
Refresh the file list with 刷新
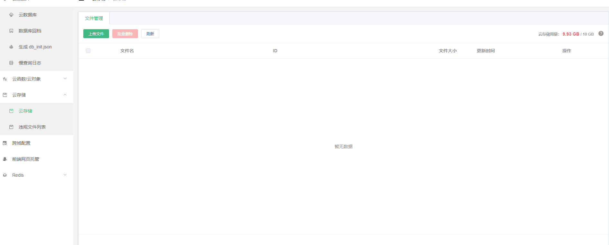pos(150,34)
